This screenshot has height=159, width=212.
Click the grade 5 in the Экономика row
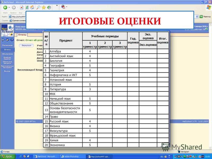(90, 145)
